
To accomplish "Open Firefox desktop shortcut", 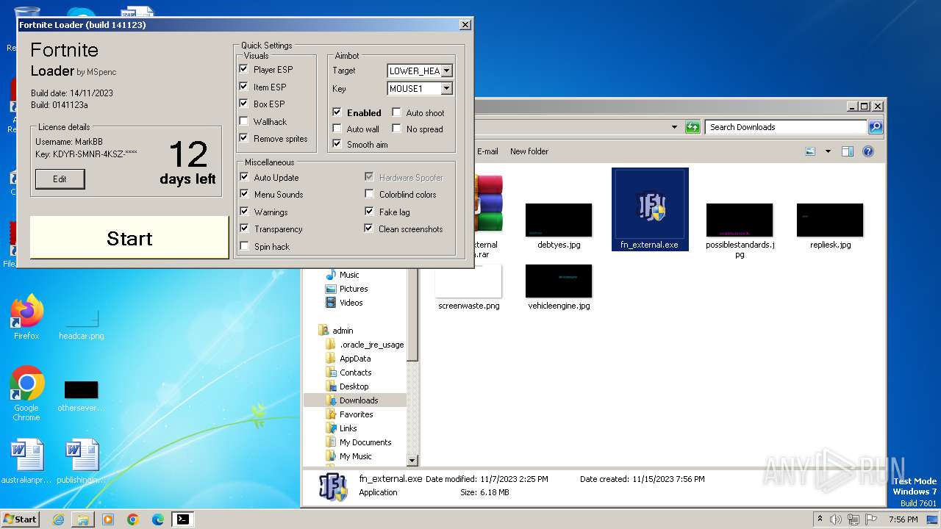I will (x=26, y=317).
